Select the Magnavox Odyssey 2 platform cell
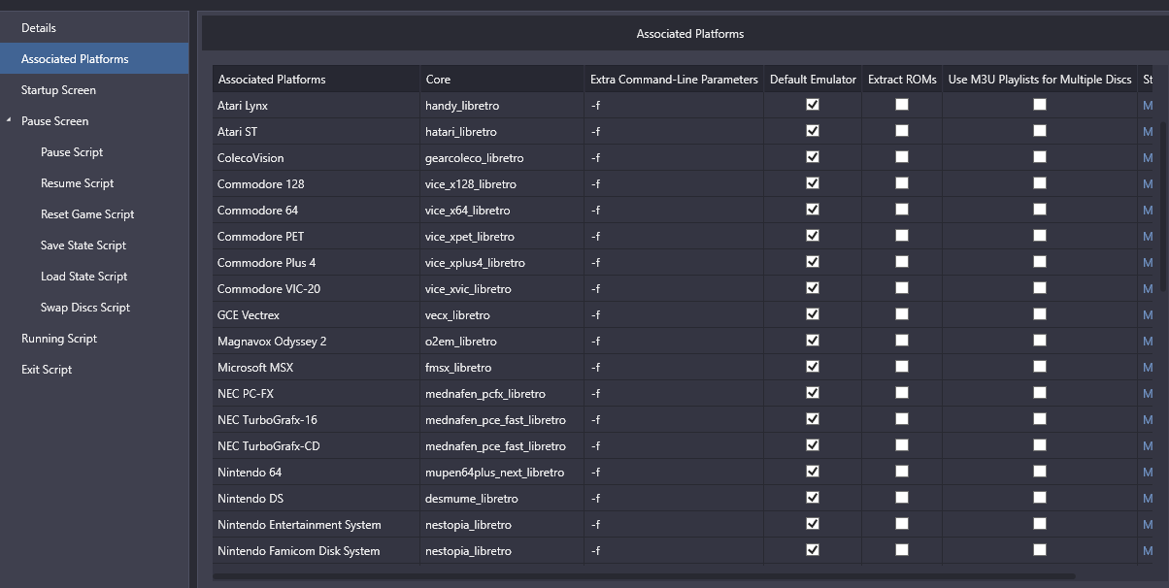The image size is (1169, 588). [317, 341]
